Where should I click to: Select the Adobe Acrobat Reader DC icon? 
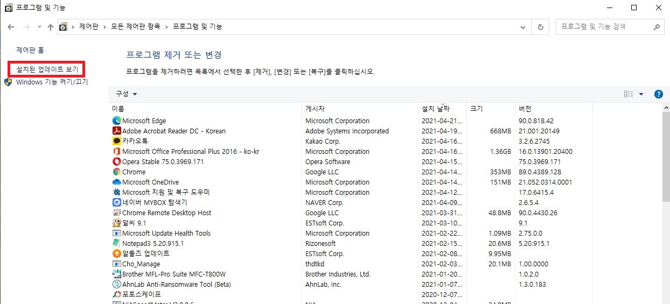117,131
